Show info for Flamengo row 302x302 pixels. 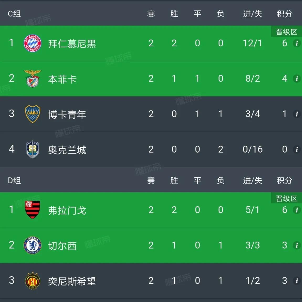(297, 210)
